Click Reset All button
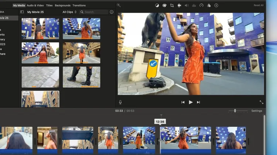The height and width of the screenshot is (155, 277). click(259, 6)
